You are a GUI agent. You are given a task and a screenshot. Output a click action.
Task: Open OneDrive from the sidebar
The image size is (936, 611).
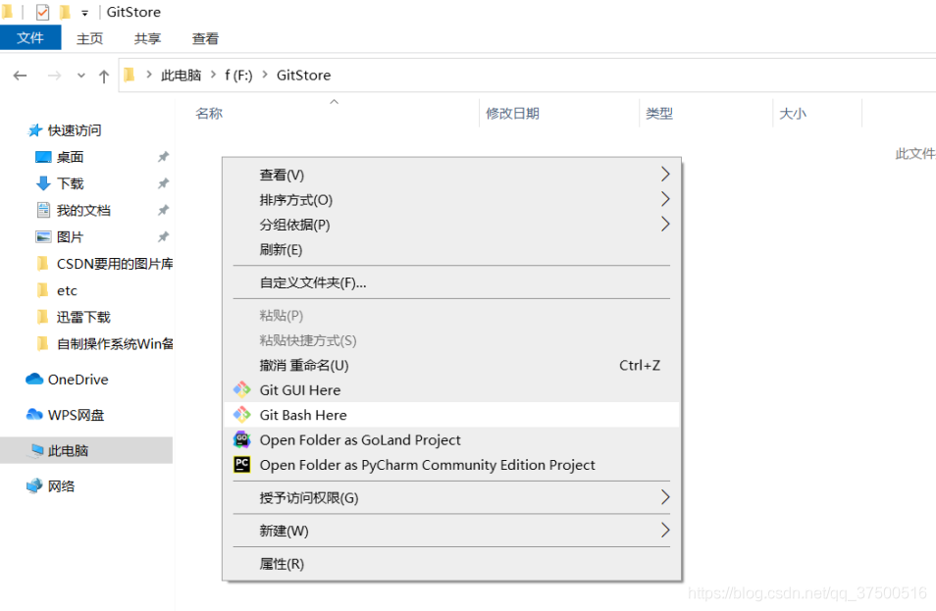click(x=67, y=380)
